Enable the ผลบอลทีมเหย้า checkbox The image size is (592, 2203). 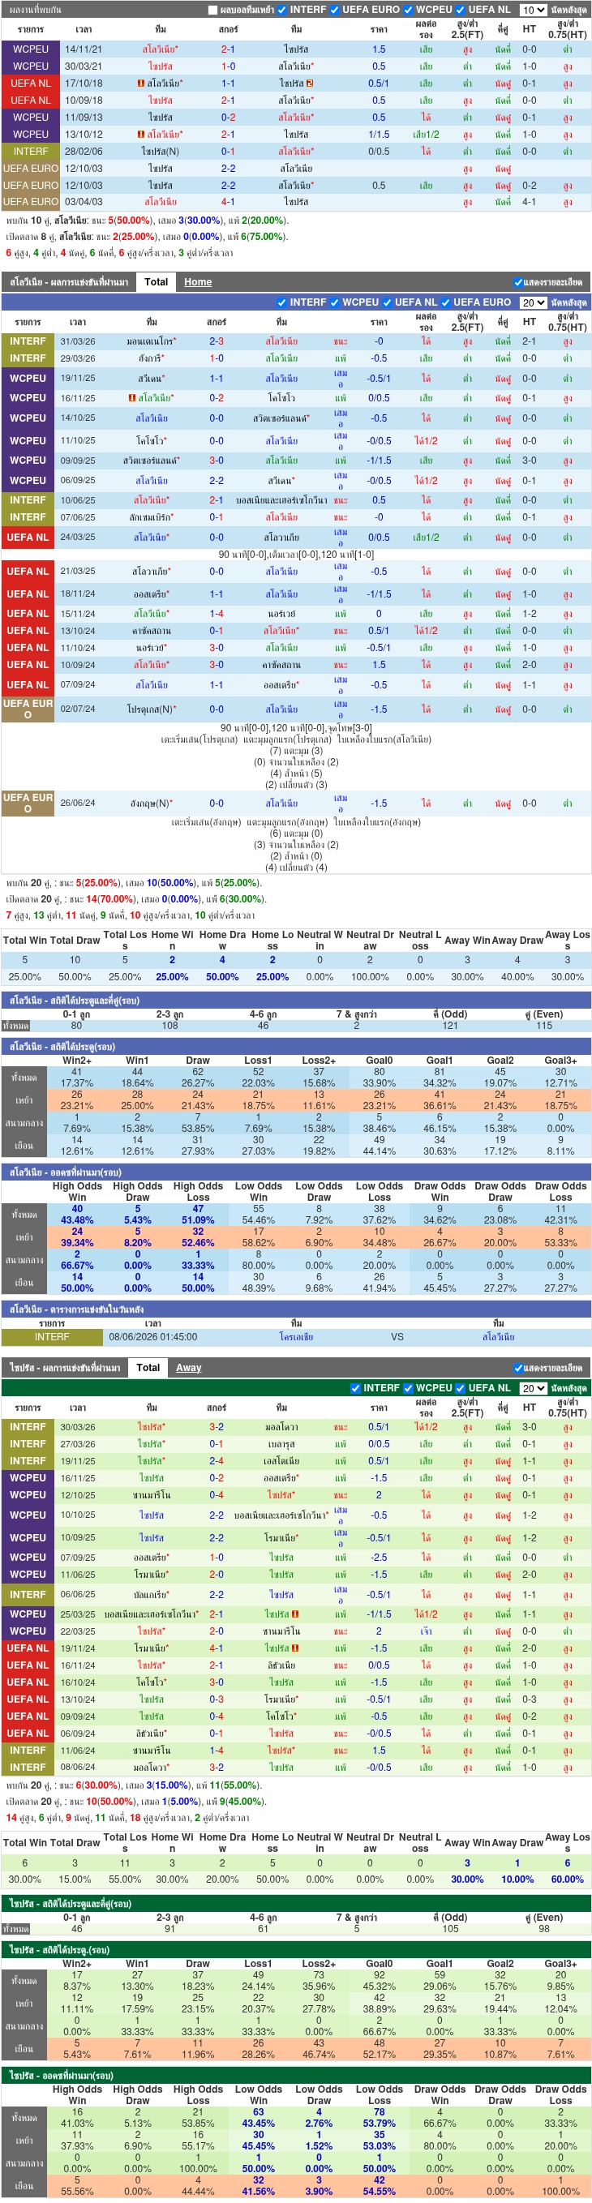(x=213, y=11)
